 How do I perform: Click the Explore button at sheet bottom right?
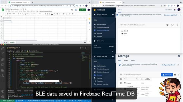coord(85,42)
